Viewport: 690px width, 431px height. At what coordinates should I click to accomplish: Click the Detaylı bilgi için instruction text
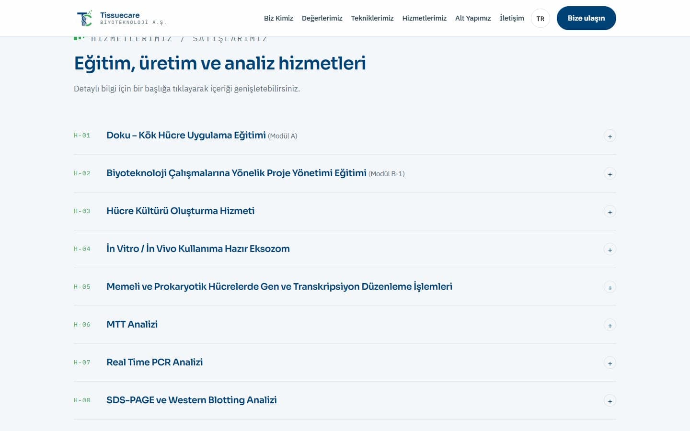point(187,89)
